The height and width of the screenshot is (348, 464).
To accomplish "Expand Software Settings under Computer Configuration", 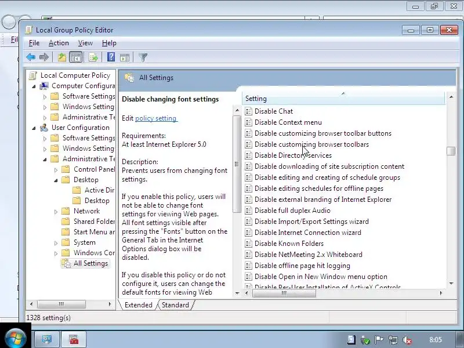I will pos(45,97).
